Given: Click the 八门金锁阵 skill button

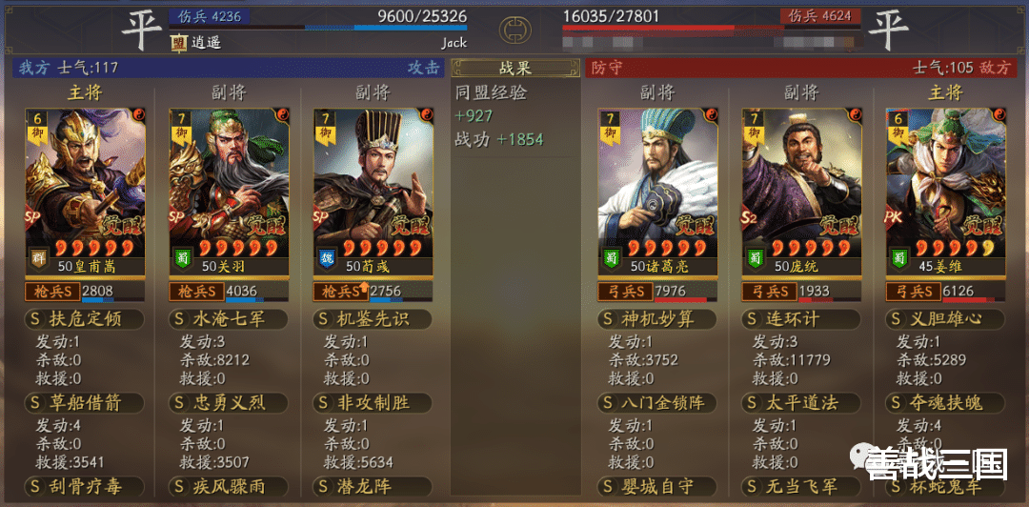Looking at the screenshot, I should point(657,402).
